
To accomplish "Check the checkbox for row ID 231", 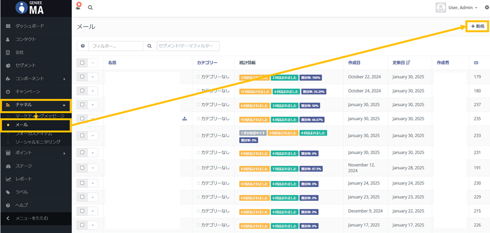I will (x=82, y=152).
